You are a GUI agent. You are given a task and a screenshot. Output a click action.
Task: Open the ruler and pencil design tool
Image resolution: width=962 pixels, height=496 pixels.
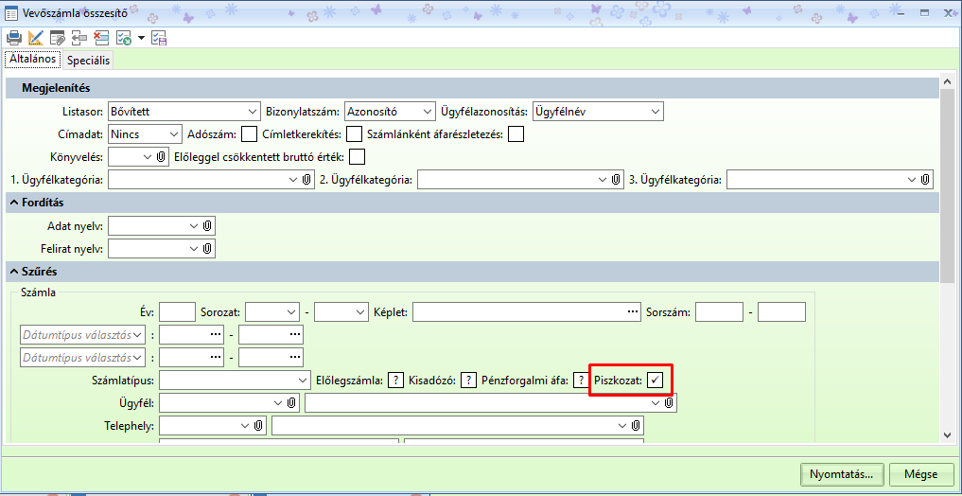[36, 38]
